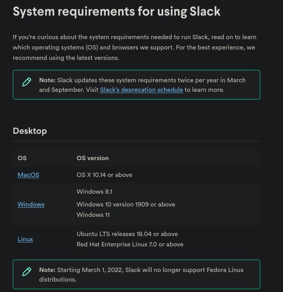
Task: Follow the Windows link in the OS column
Action: coord(31,205)
